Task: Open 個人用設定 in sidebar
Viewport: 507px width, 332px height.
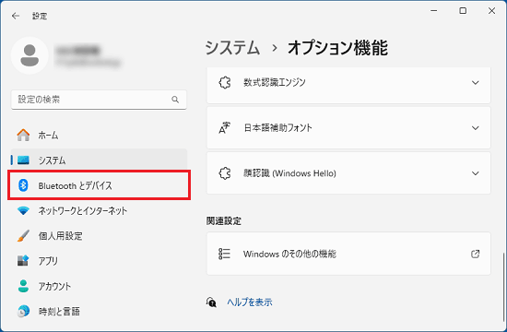Action: 99,236
